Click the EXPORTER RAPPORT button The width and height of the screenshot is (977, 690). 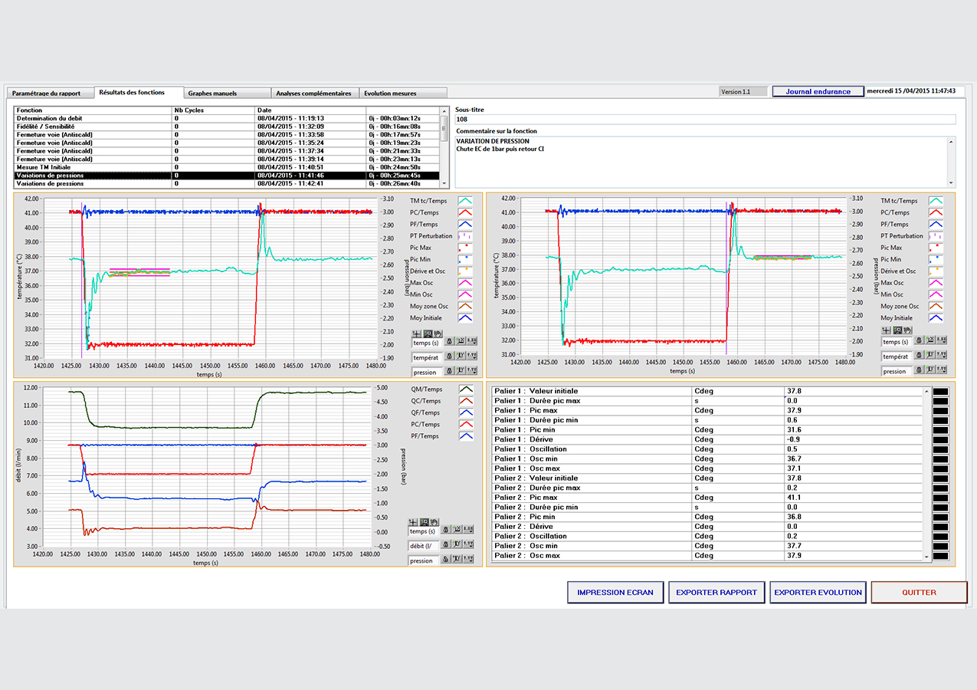click(716, 593)
